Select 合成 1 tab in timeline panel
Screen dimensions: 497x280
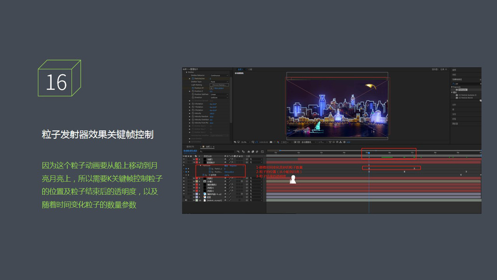[210, 147]
